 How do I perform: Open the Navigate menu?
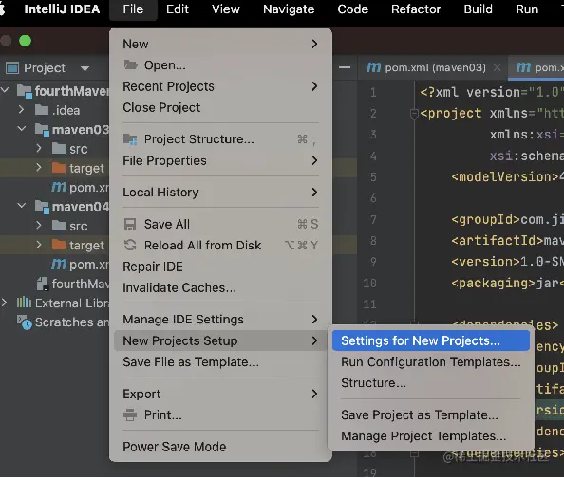click(289, 9)
